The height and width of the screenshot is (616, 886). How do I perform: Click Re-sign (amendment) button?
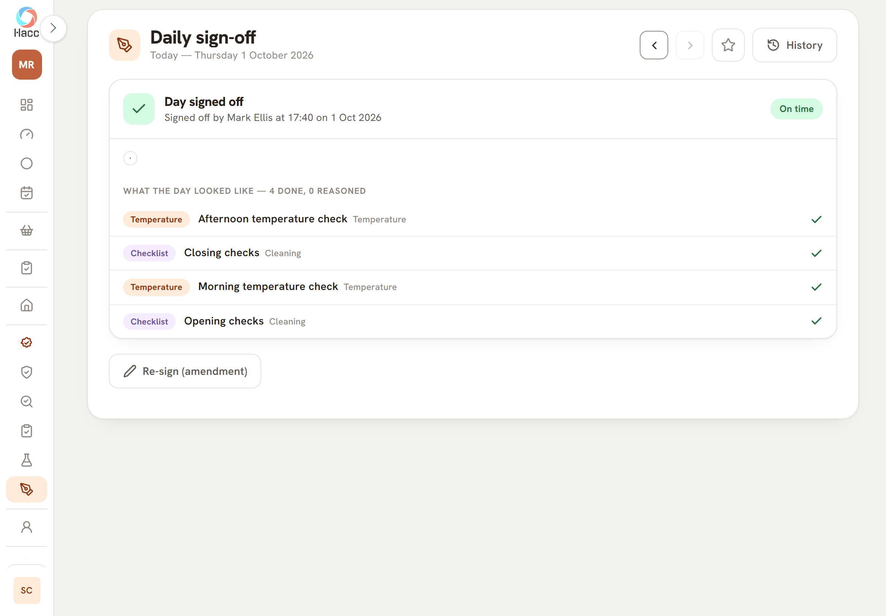pyautogui.click(x=185, y=371)
